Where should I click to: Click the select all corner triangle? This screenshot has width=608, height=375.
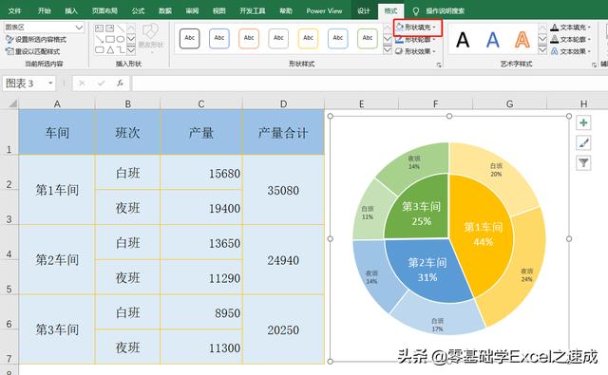(12, 103)
